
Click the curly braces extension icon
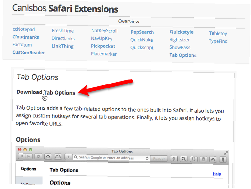point(194,159)
